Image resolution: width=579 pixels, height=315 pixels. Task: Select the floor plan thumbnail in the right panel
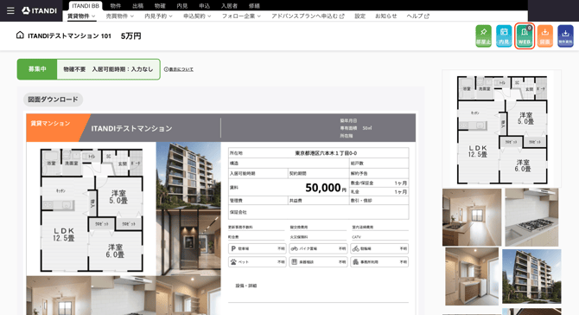tap(501, 129)
